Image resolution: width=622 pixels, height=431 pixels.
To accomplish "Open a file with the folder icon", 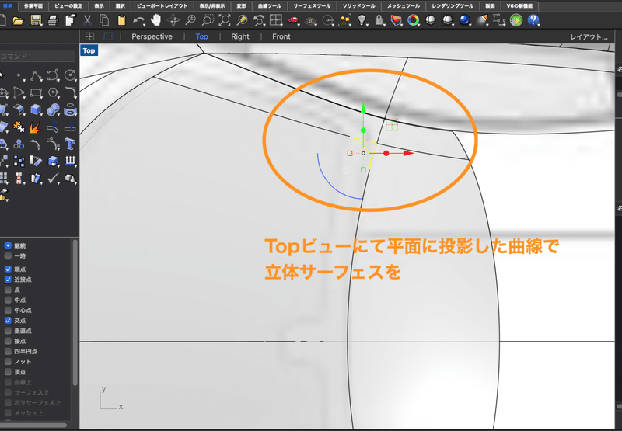I will (18, 20).
